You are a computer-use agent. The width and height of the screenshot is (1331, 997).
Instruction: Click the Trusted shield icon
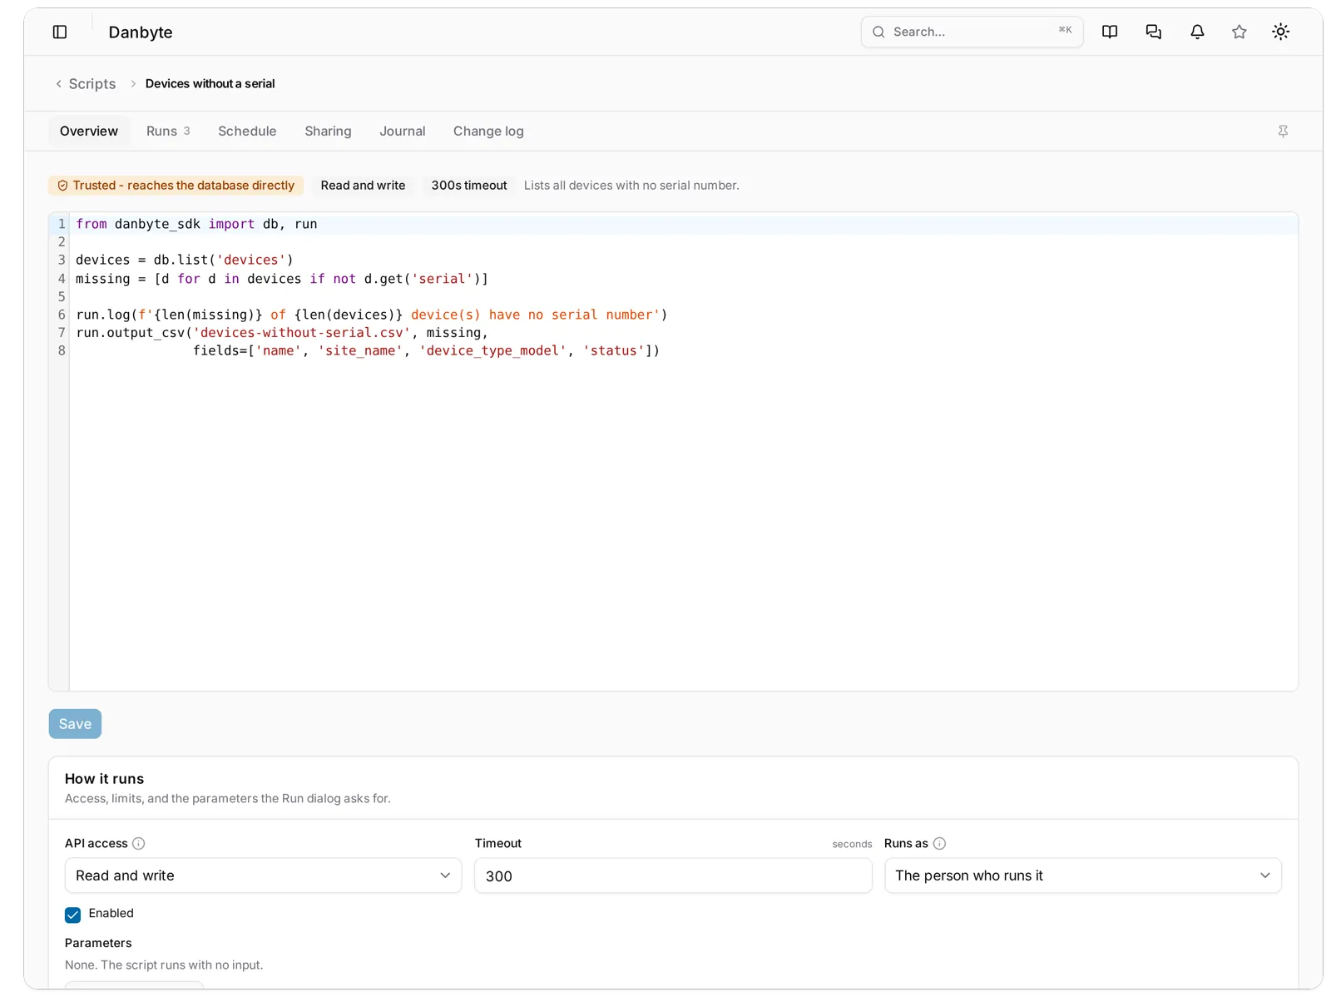[62, 186]
